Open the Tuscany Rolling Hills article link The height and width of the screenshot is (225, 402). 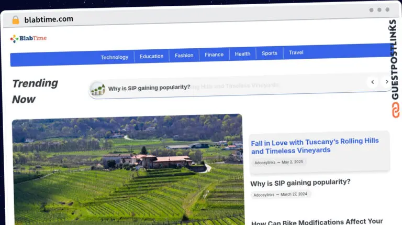coord(315,146)
